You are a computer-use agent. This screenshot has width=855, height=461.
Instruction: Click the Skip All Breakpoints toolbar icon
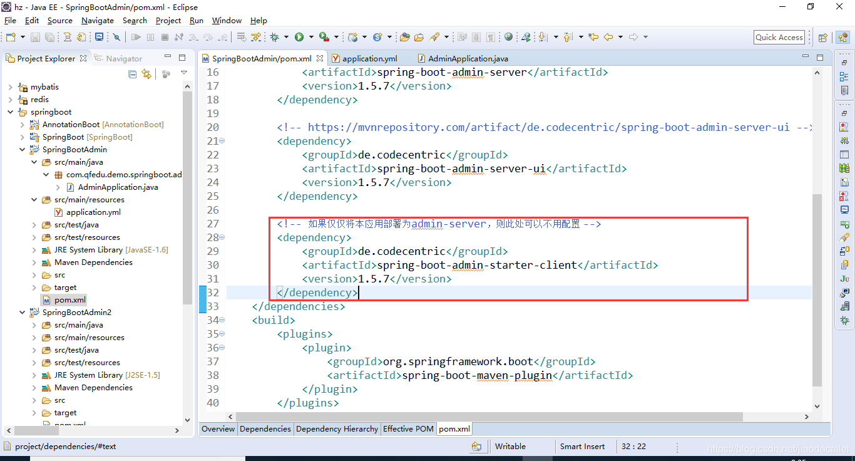pos(116,38)
